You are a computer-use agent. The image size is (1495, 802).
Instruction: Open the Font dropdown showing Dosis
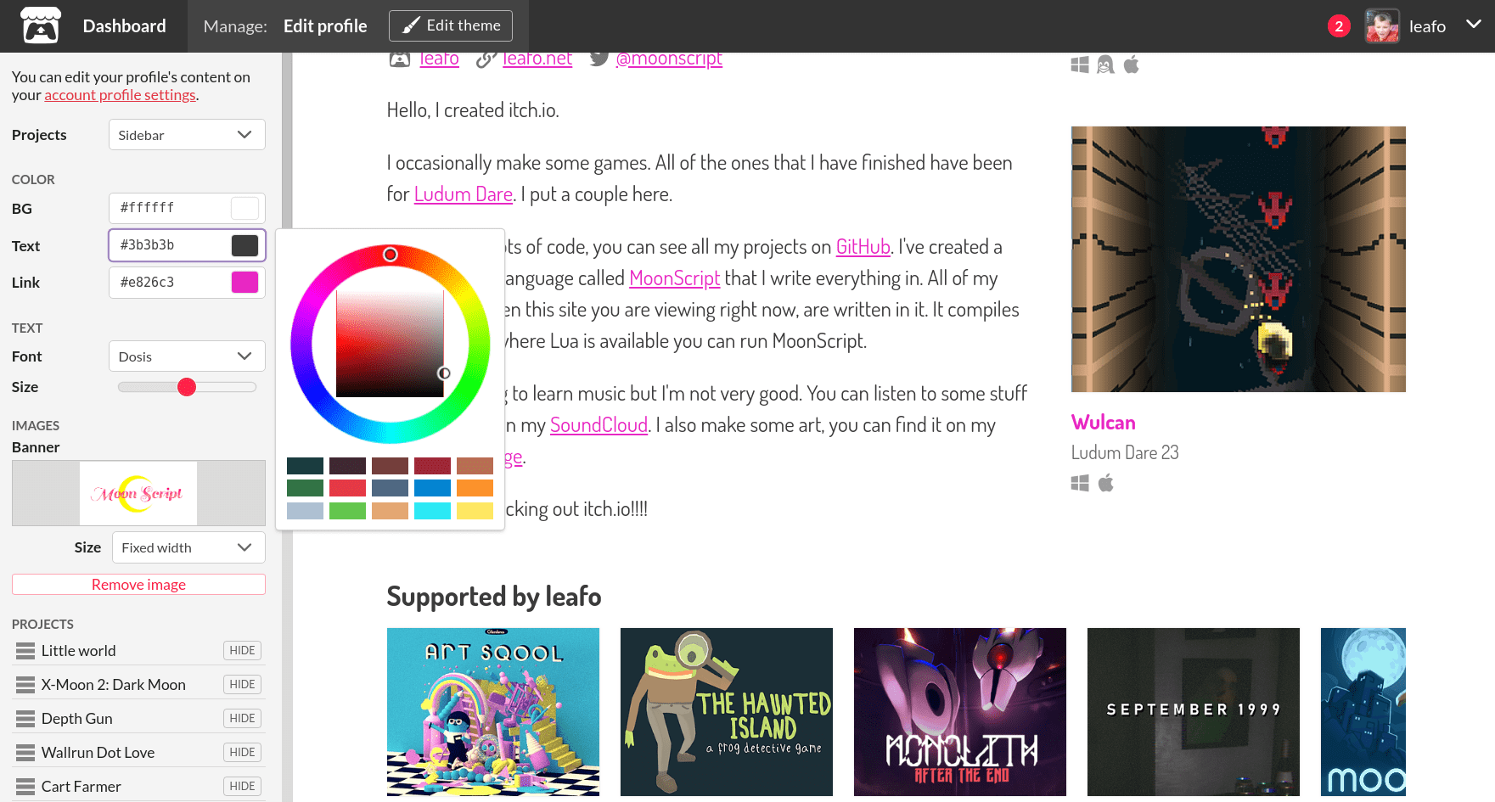tap(187, 356)
